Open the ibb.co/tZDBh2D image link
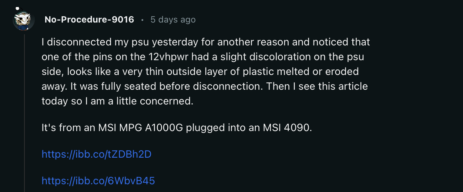Image resolution: width=463 pixels, height=192 pixels. (96, 154)
